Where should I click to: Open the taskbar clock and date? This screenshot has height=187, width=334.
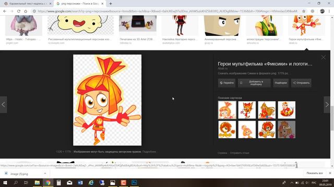click(x=325, y=183)
